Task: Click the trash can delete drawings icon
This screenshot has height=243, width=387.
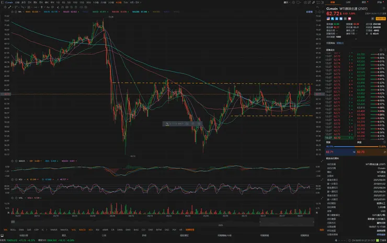Action: (x=76, y=7)
